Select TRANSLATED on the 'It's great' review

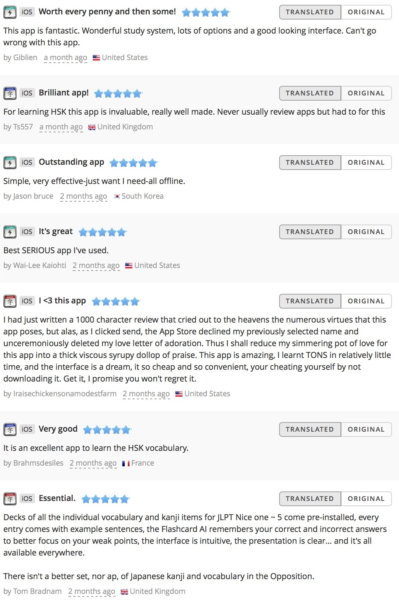click(310, 232)
